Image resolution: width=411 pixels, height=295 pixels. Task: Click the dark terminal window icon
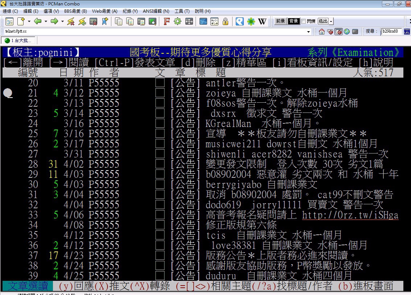[355, 32]
